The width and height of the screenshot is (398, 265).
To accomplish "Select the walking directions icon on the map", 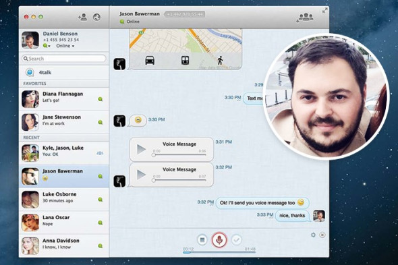I will [220, 61].
